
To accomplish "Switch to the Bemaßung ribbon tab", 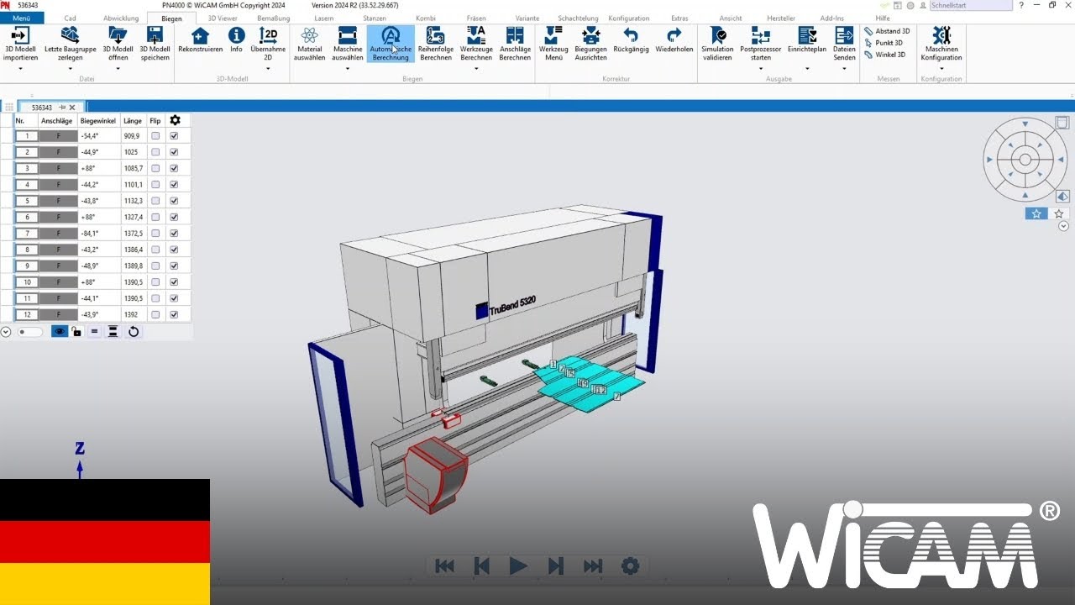I will point(274,18).
